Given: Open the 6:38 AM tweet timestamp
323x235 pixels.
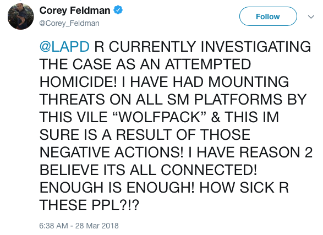Looking at the screenshot, I should click(53, 226).
